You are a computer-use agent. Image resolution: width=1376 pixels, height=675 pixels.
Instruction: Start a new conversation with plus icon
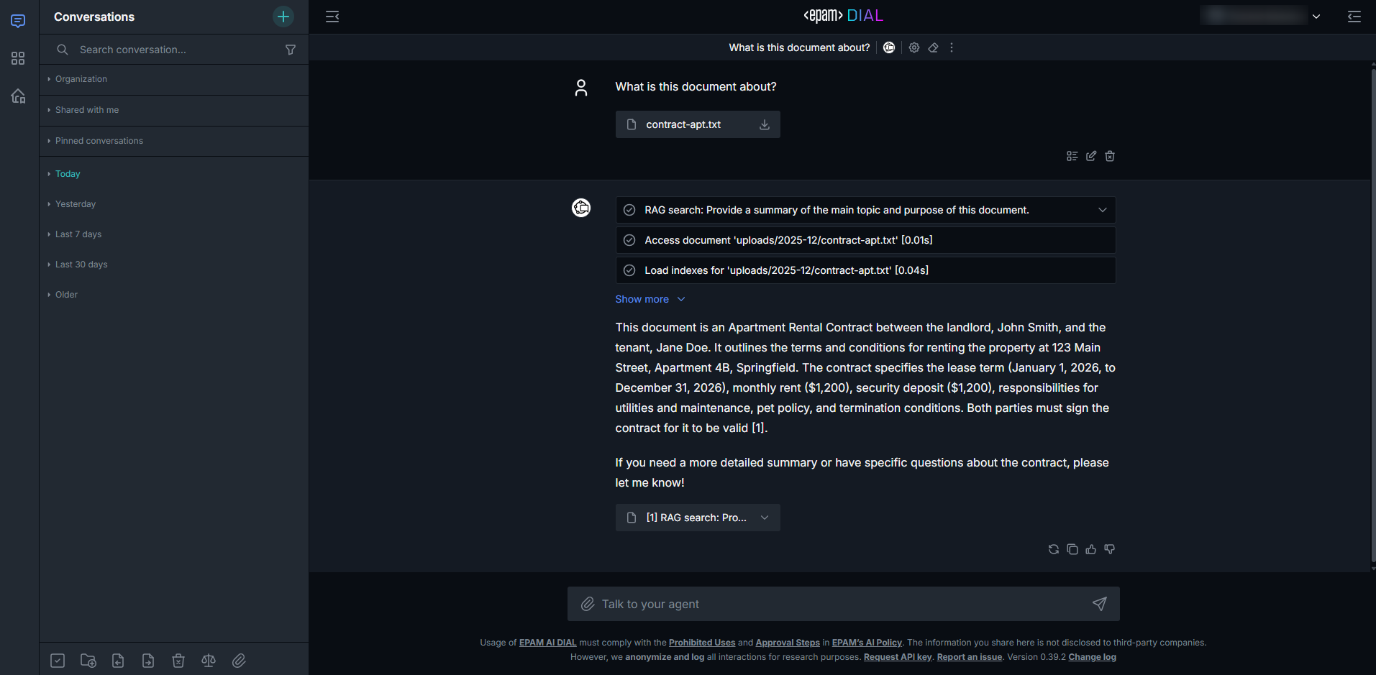click(283, 17)
